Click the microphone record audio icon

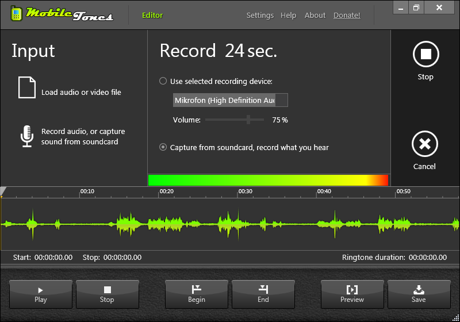coord(26,136)
